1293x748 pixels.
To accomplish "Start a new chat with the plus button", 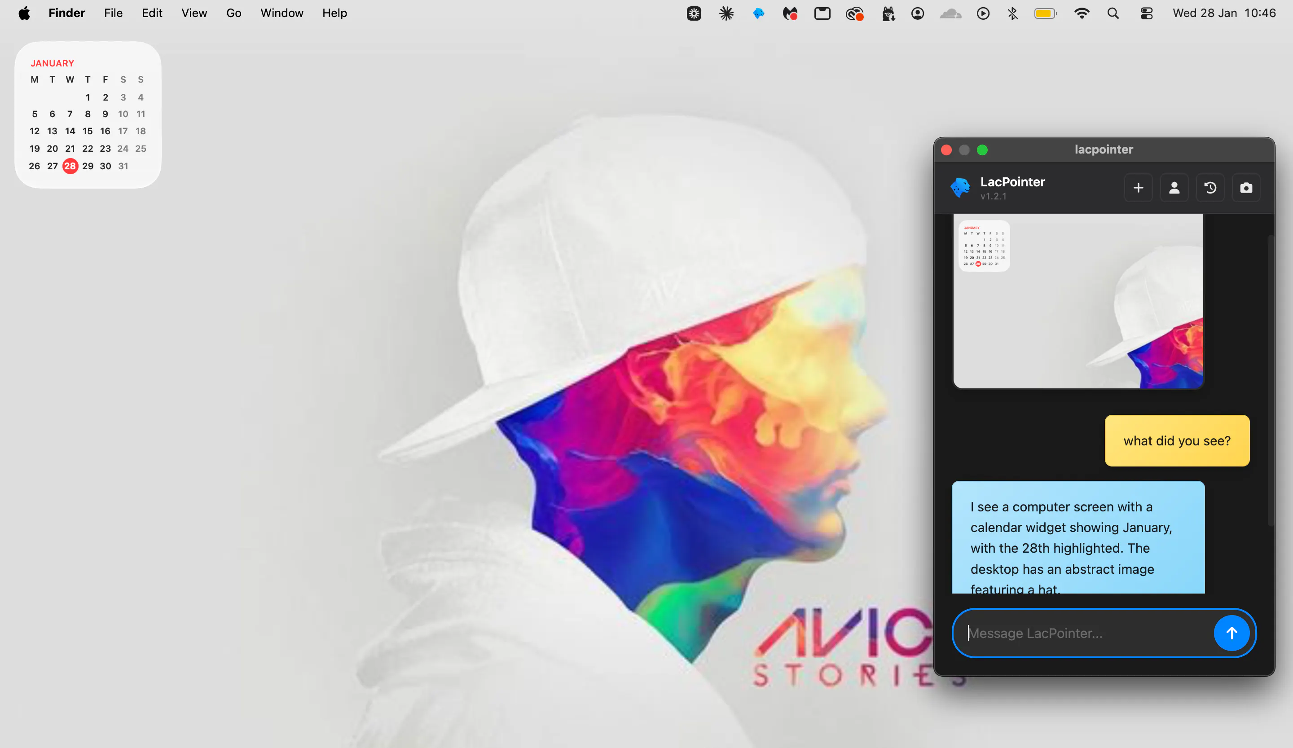I will [x=1138, y=188].
